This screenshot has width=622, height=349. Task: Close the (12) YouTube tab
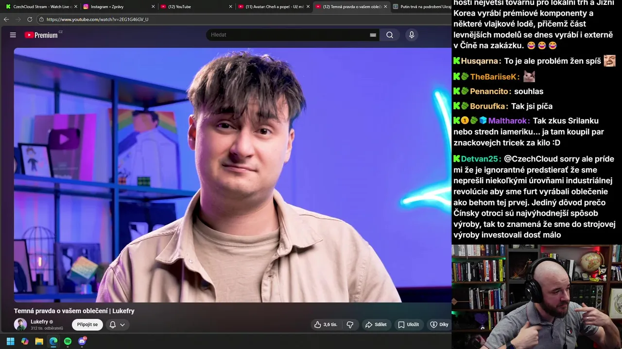coord(231,7)
